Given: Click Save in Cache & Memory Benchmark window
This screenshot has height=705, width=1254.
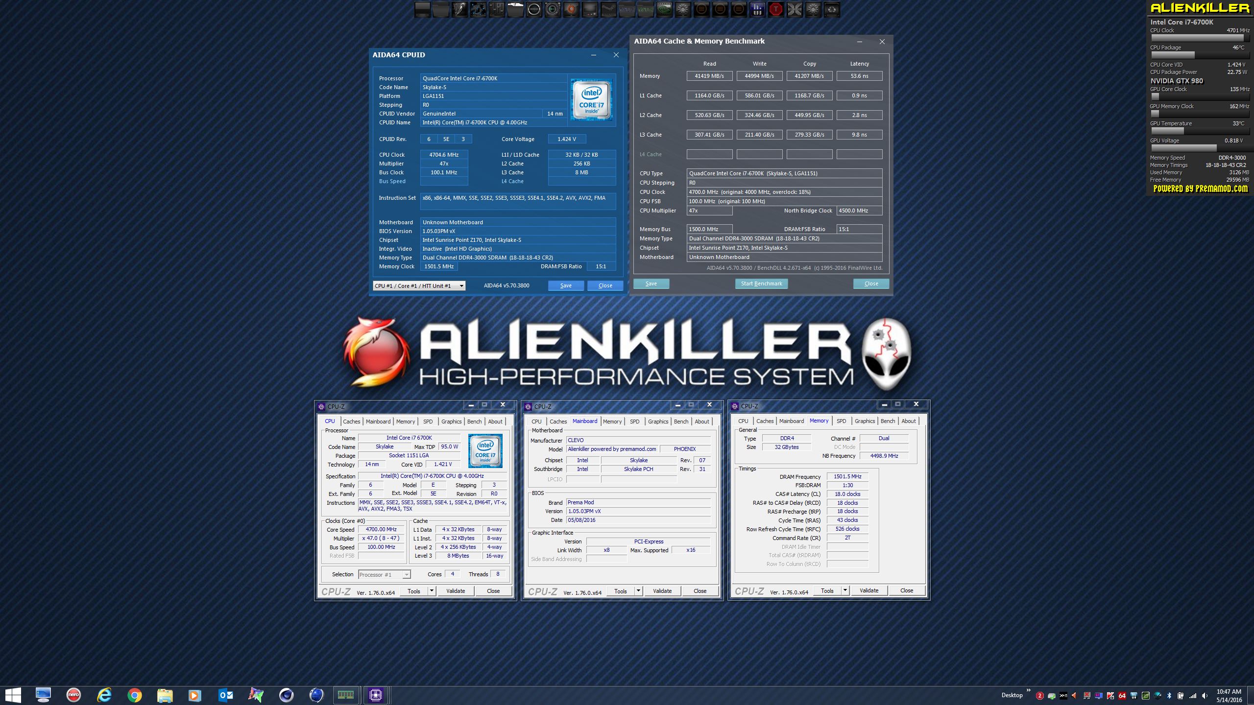Looking at the screenshot, I should (x=651, y=284).
